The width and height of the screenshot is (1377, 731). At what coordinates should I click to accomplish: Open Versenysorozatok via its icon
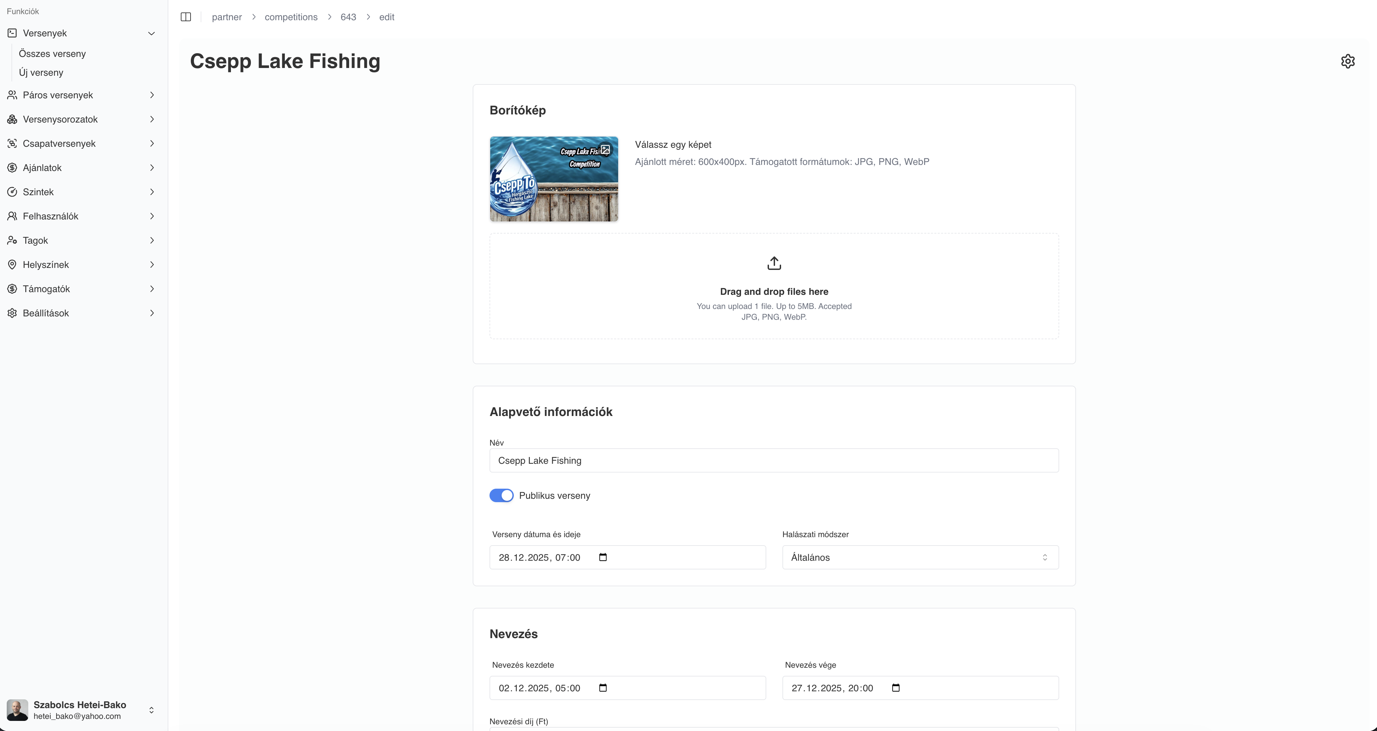[x=12, y=119]
